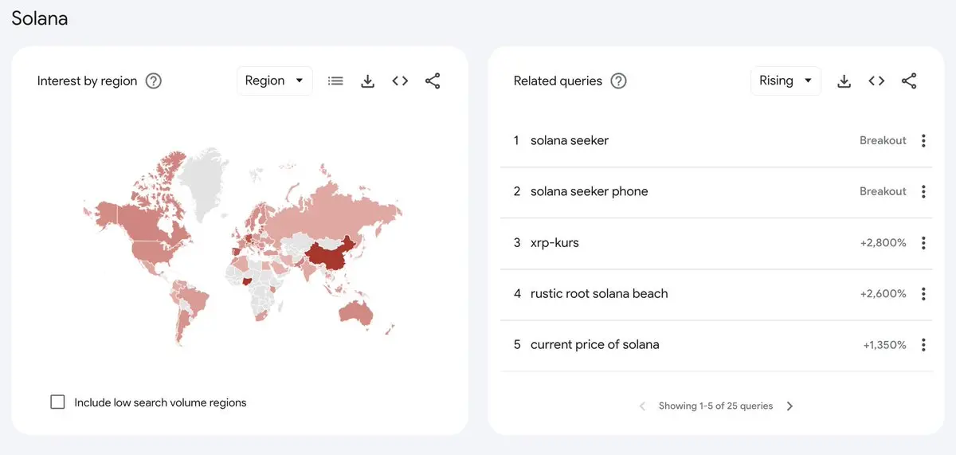Image resolution: width=956 pixels, height=455 pixels.
Task: Open the xrp-kurs query
Action: click(554, 242)
